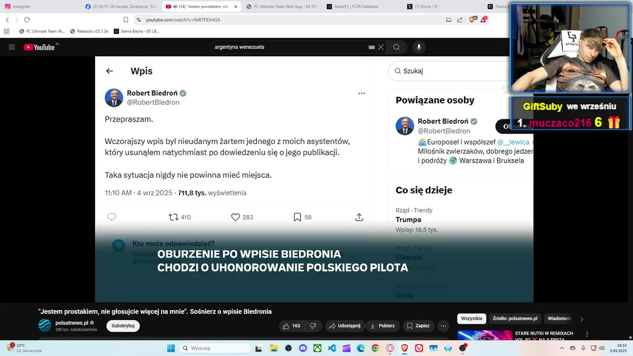Open the on-screen keyboard in search box
This screenshot has height=356, width=633.
click(x=371, y=47)
